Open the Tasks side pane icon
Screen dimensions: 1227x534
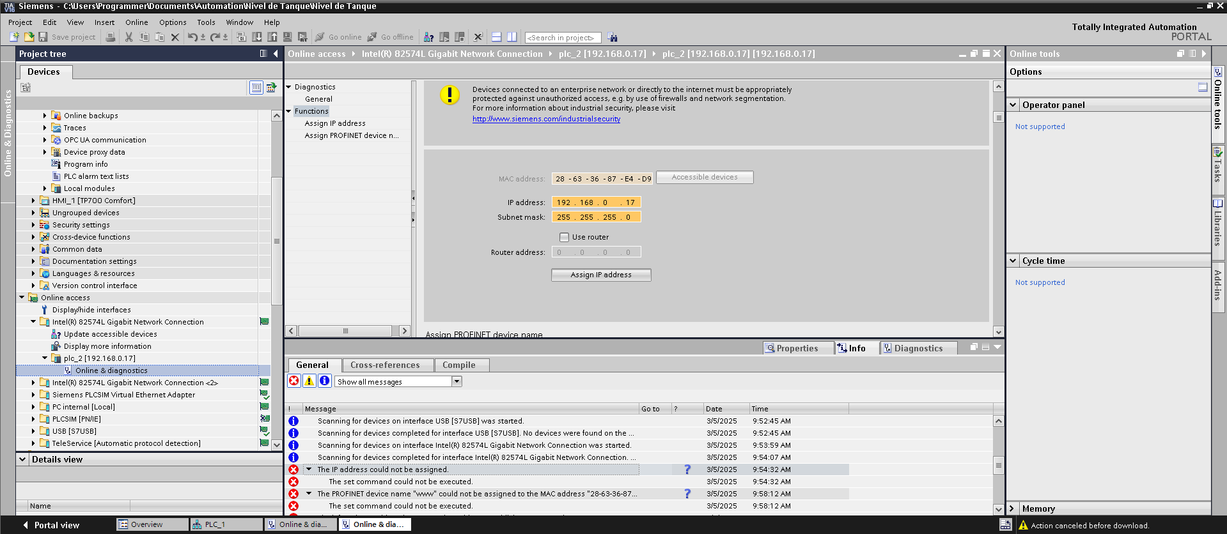coord(1218,165)
